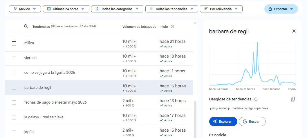Tick the checkbox for milica
The height and width of the screenshot is (138, 307).
(14, 43)
